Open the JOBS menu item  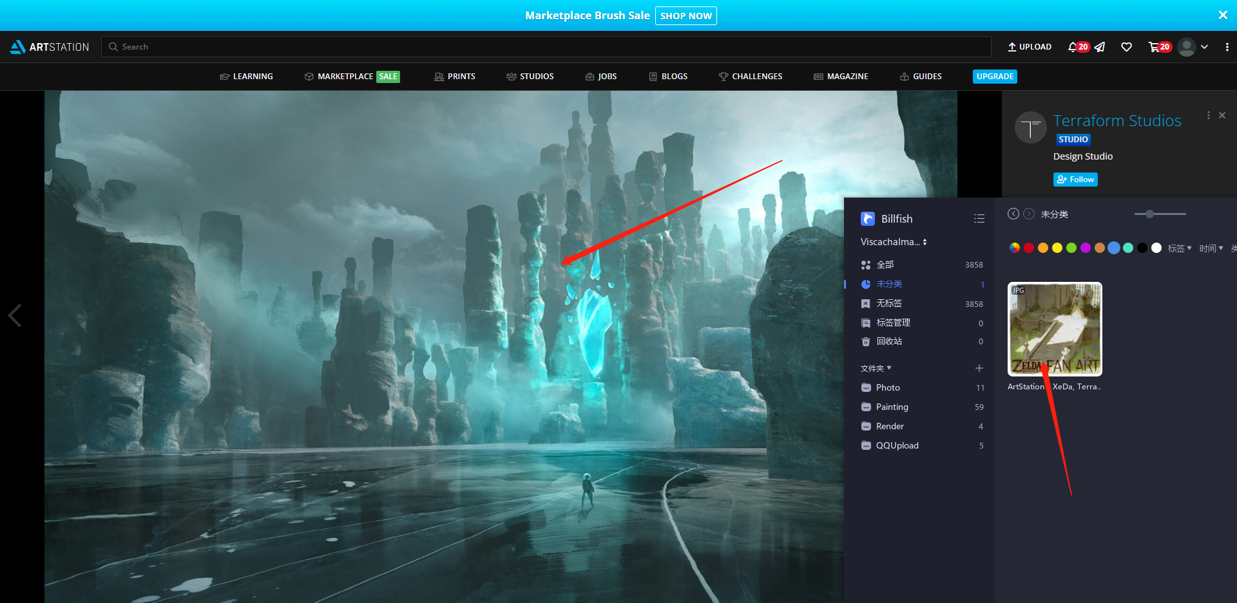tap(600, 76)
